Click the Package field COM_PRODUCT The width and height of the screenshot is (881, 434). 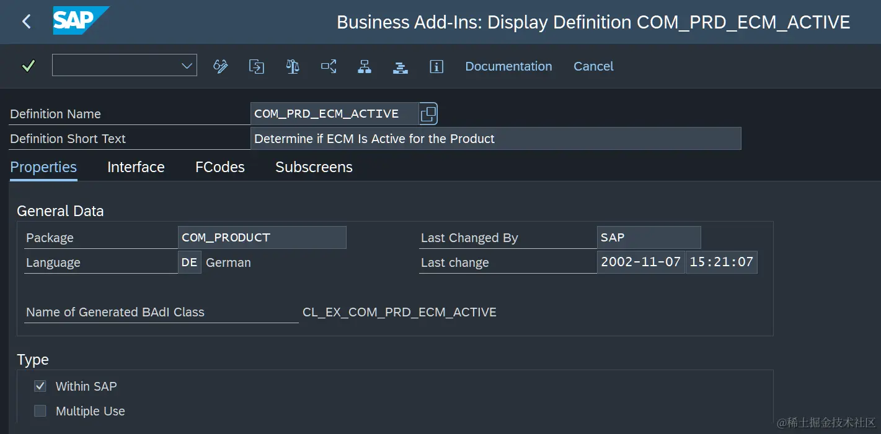(261, 238)
